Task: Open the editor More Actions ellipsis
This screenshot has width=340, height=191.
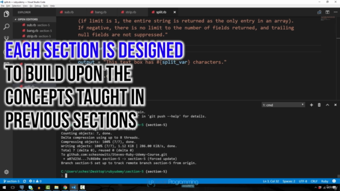Action: [x=335, y=12]
